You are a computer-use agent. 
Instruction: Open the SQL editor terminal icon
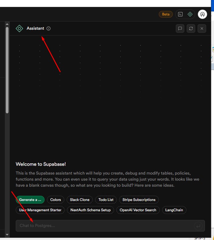point(180,14)
